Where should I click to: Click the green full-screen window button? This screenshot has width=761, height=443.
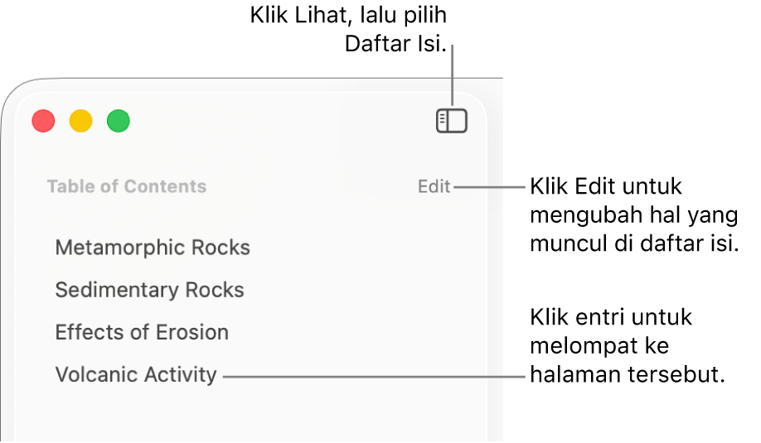(x=119, y=122)
